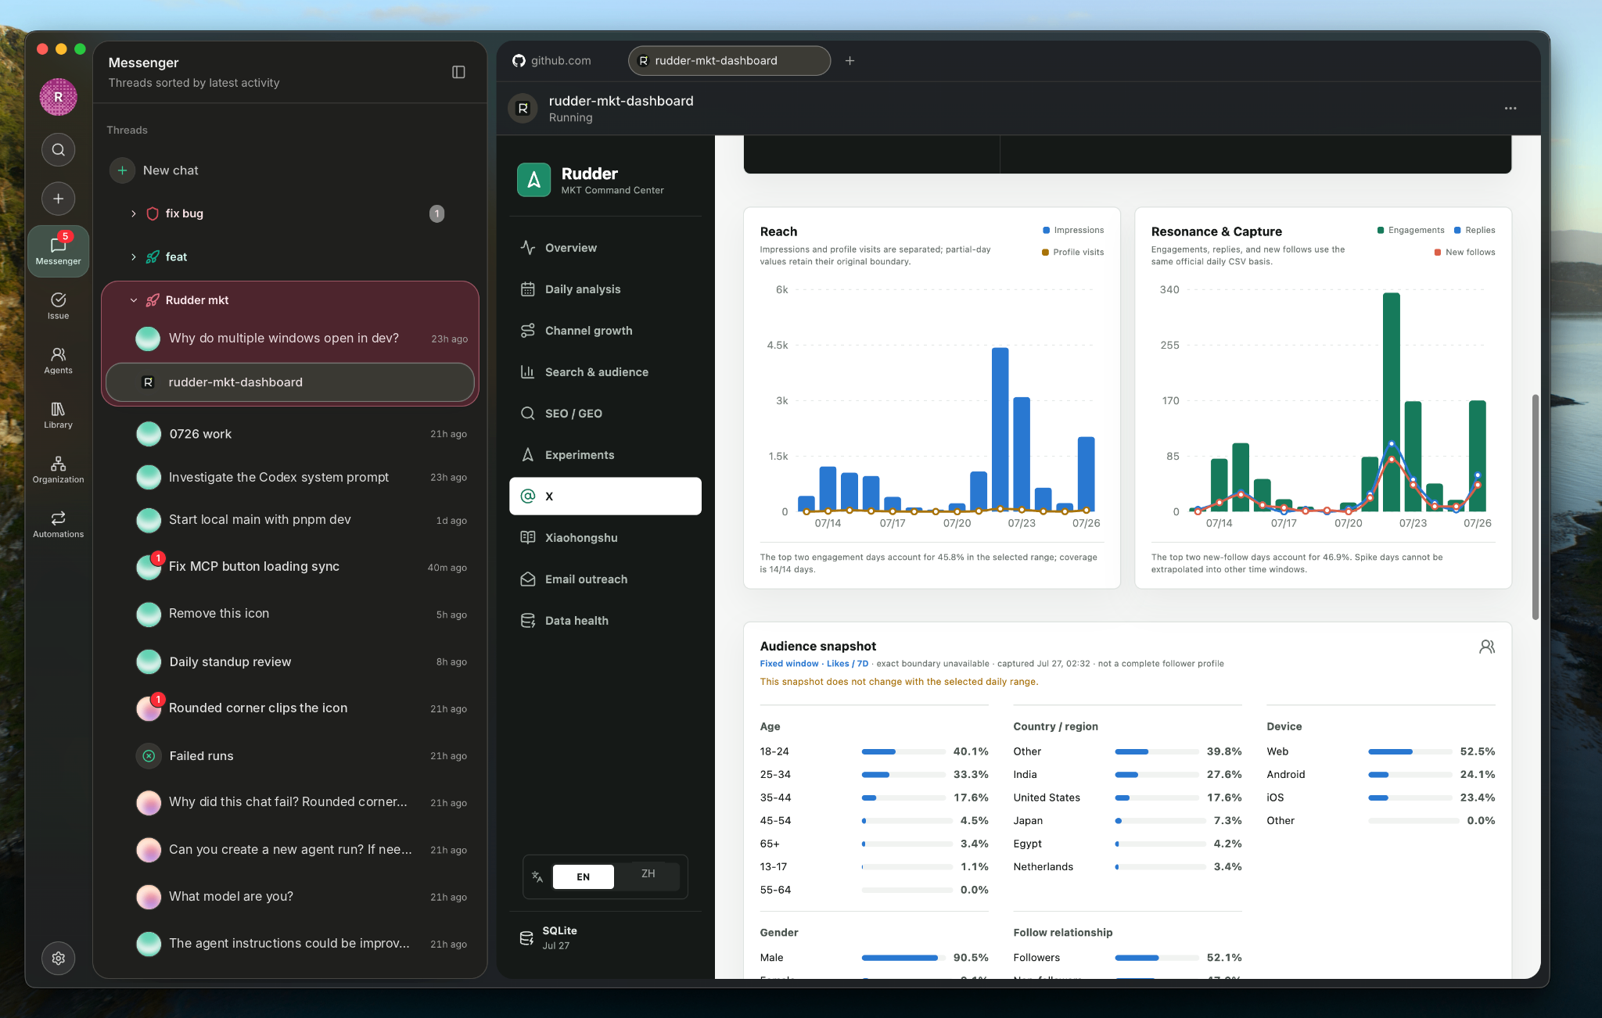Expand the feat thread group

click(x=133, y=256)
